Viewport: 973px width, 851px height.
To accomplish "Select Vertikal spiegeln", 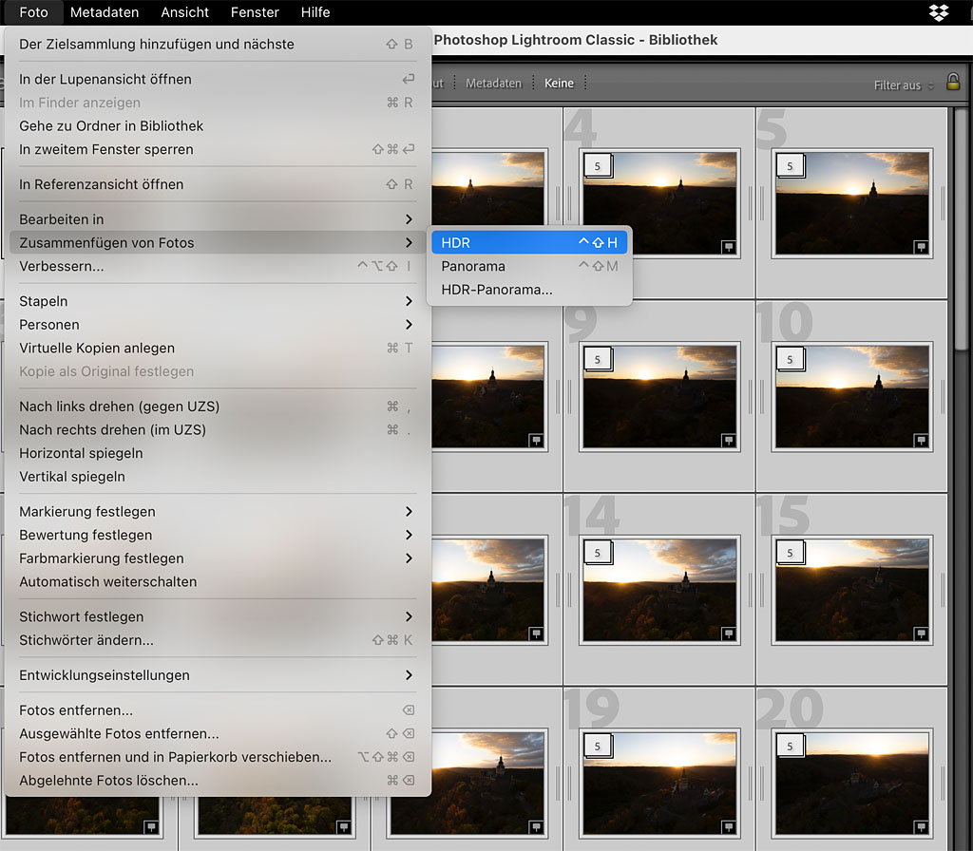I will coord(218,477).
